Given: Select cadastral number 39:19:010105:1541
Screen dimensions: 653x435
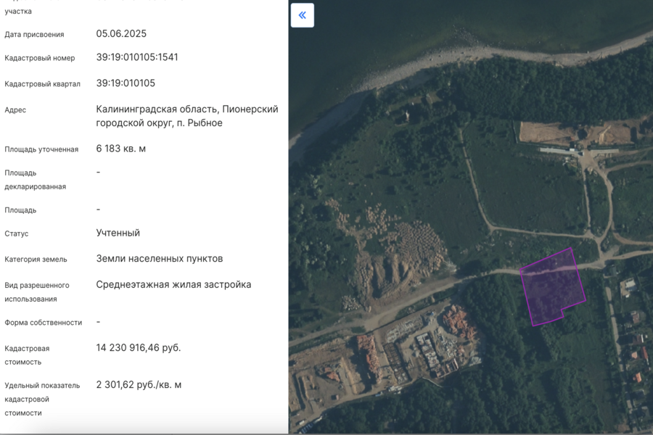Looking at the screenshot, I should click(x=137, y=57).
